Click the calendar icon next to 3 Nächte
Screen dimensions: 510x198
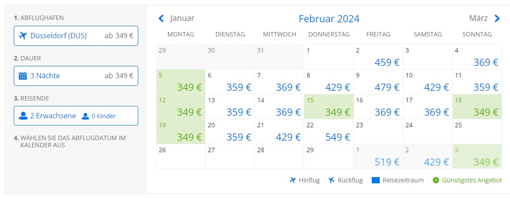pos(23,76)
